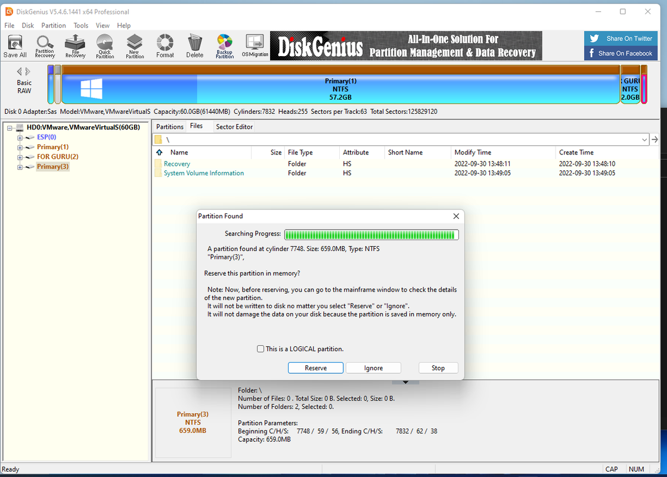Create a New Partition

[135, 46]
